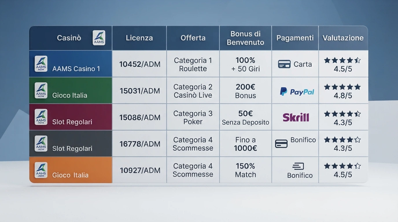The image size is (398, 222).
Task: Click the AAMS logo in the 10927/ADM row
Action: [41, 170]
